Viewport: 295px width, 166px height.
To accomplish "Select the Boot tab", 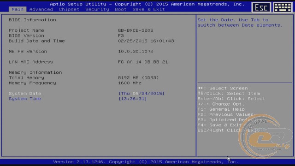I will coord(121,9).
